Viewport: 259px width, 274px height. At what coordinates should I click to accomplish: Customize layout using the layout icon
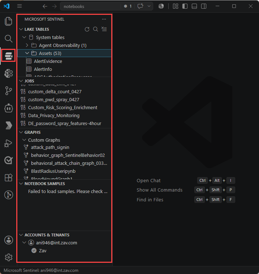(x=175, y=6)
